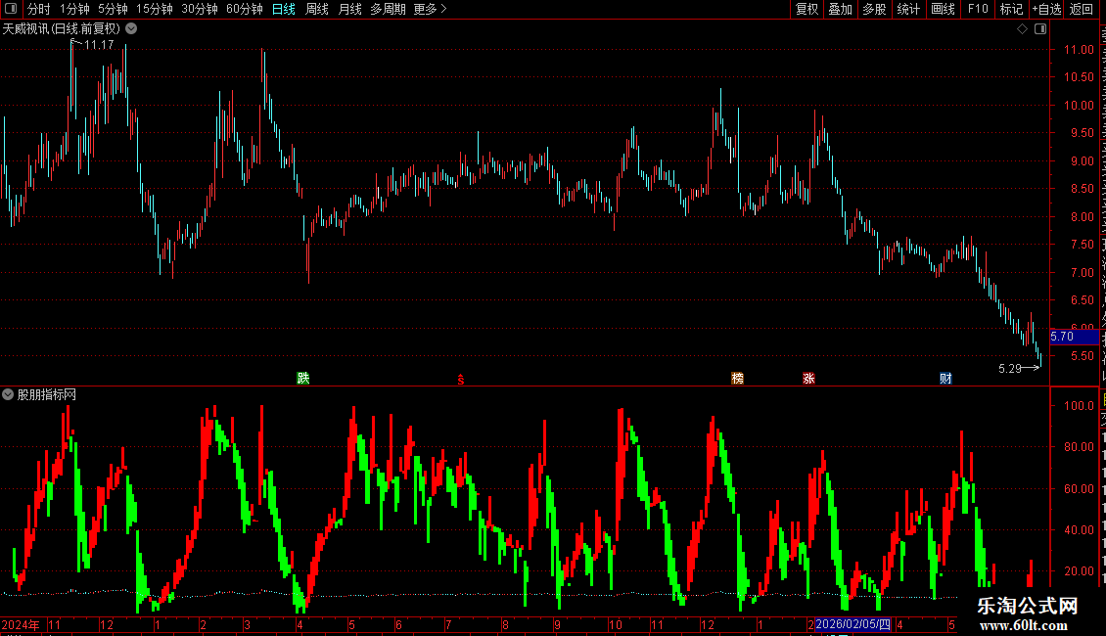Click the 100.0 indicator scale label

(x=1080, y=405)
